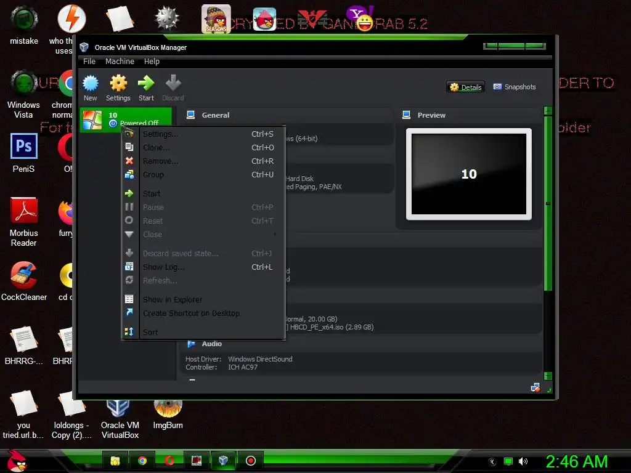Click the green Start arrow icon in context menu

tap(129, 193)
